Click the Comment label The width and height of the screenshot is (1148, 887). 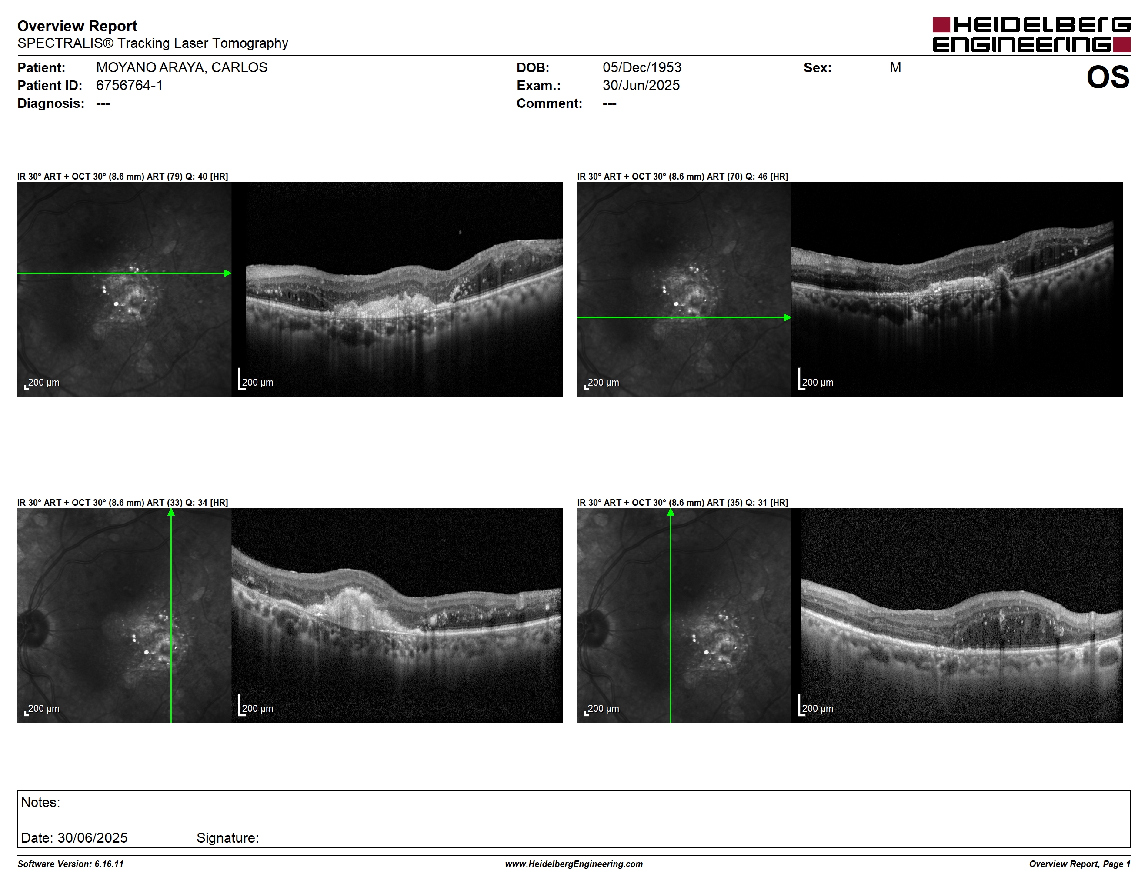click(549, 103)
